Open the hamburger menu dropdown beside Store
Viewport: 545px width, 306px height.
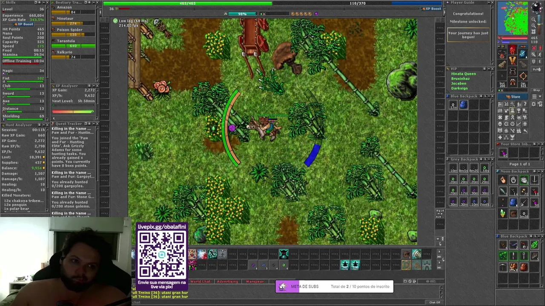pyautogui.click(x=536, y=96)
